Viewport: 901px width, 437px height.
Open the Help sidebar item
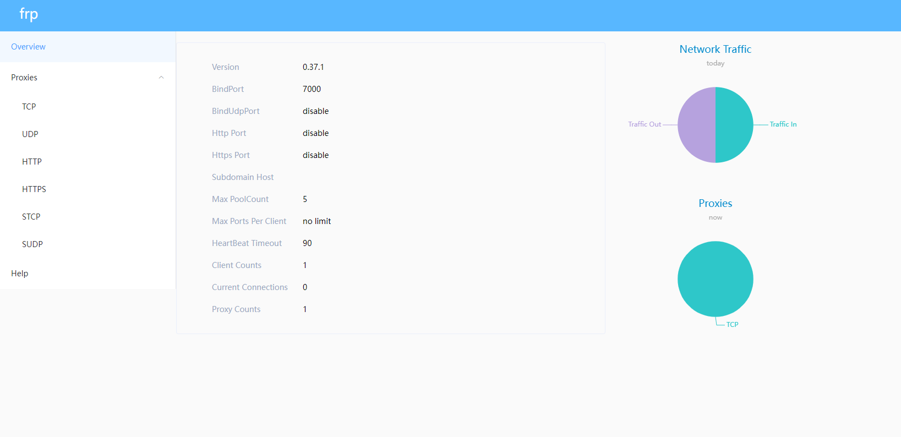tap(88, 274)
